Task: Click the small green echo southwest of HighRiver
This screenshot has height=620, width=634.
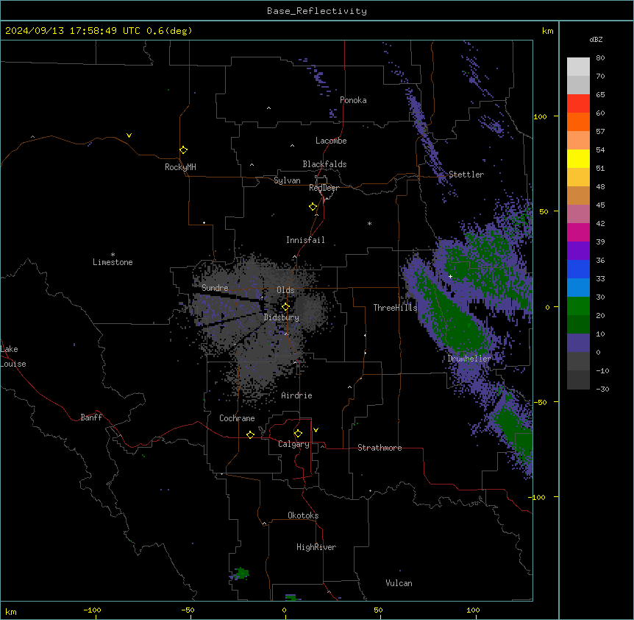Action: tap(242, 573)
